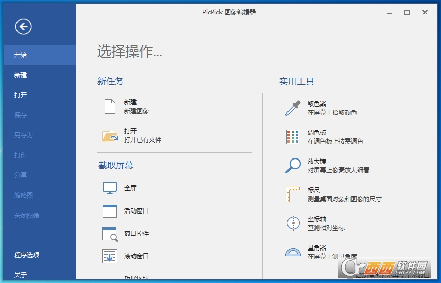Click 缩略图 in the sidebar
The height and width of the screenshot is (283, 441).
[40, 196]
